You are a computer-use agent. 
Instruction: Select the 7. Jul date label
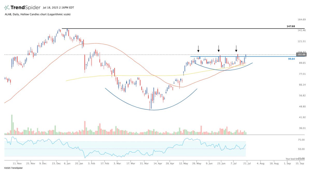click(x=234, y=164)
